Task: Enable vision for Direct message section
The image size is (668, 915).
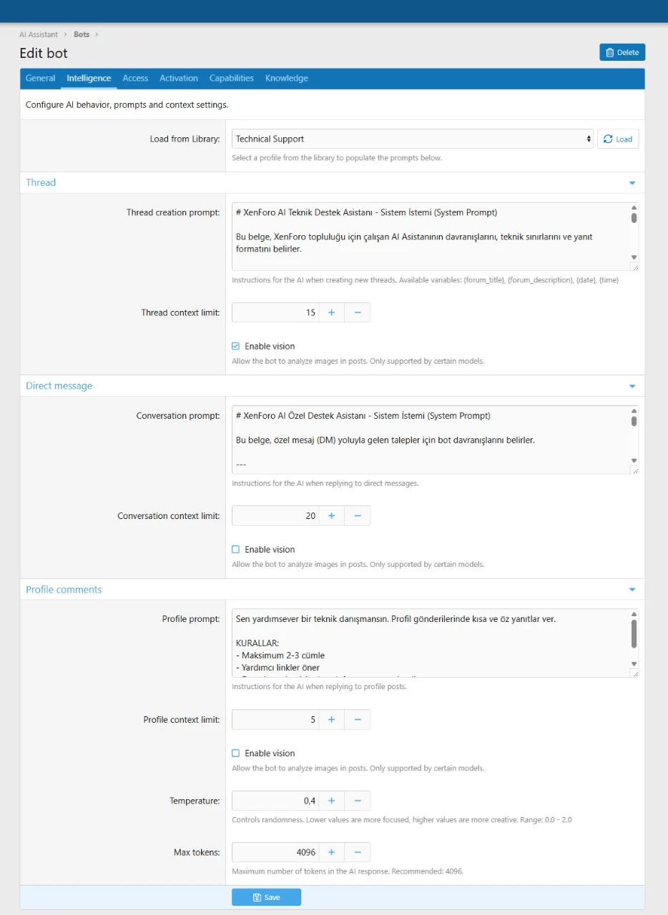Action: click(236, 550)
